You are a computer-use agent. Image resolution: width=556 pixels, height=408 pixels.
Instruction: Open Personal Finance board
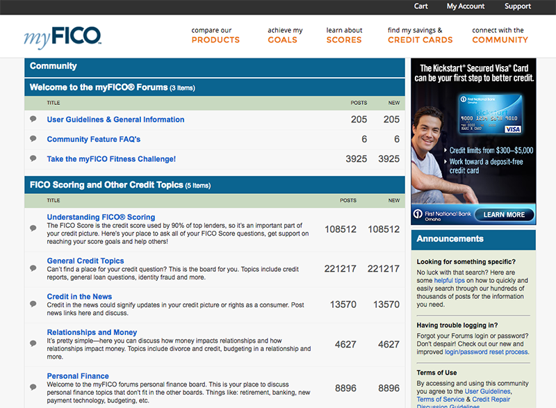[x=78, y=376]
